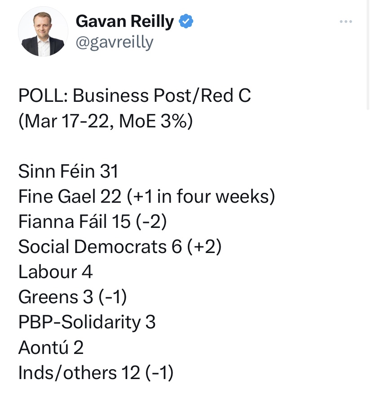Click the "Social Democrats 6 (+2)" line
This screenshot has height=397, width=372.
tap(120, 247)
